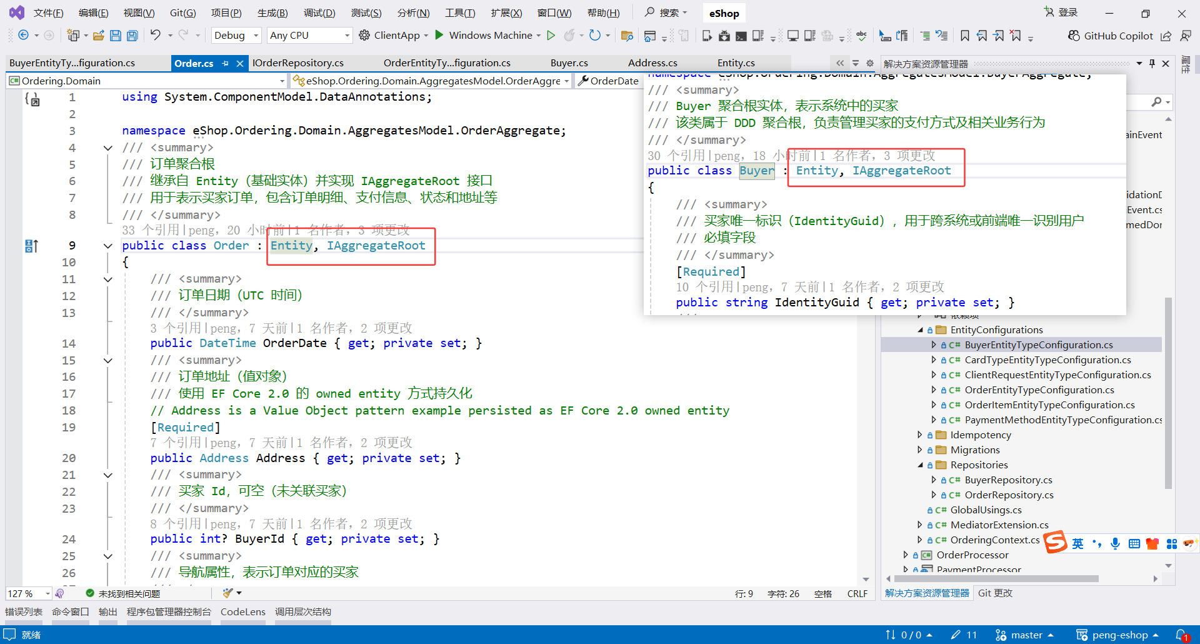Open the find in files folder icon
Screen dimensions: 1200x644
click(x=627, y=36)
